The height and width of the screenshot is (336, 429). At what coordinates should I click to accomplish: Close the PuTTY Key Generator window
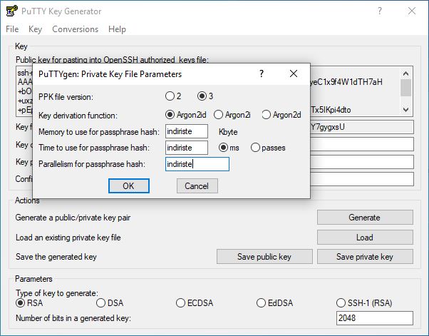tap(412, 11)
